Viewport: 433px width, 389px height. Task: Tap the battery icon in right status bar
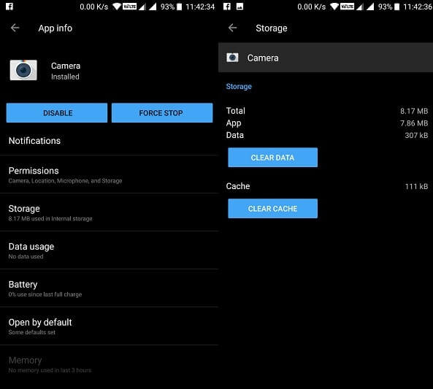click(396, 7)
